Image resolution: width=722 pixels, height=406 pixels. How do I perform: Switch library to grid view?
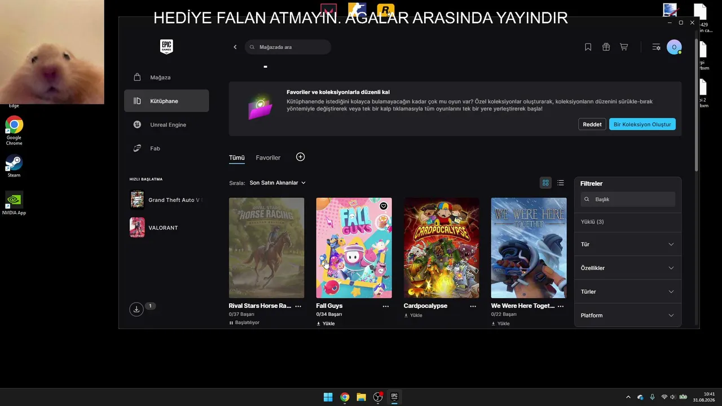(545, 183)
